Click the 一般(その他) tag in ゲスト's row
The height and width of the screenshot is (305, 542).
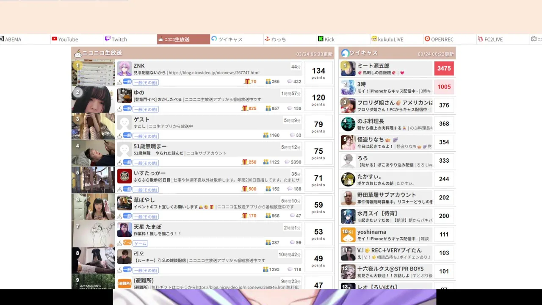pos(146,136)
